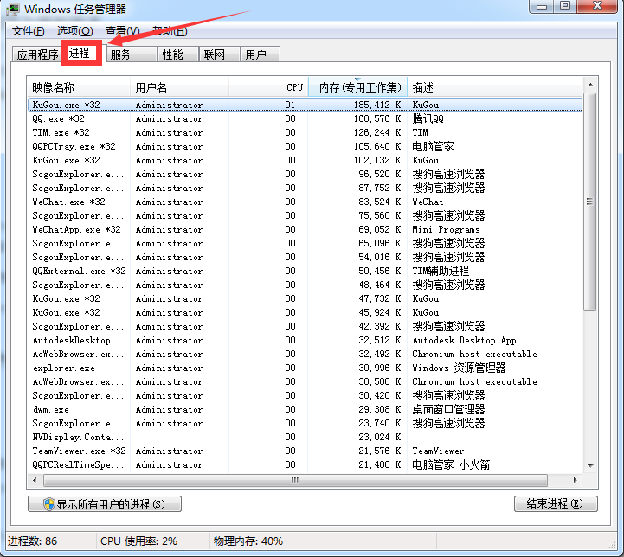Click the 电脑管家 description cell
This screenshot has height=557, width=624.
[x=433, y=147]
